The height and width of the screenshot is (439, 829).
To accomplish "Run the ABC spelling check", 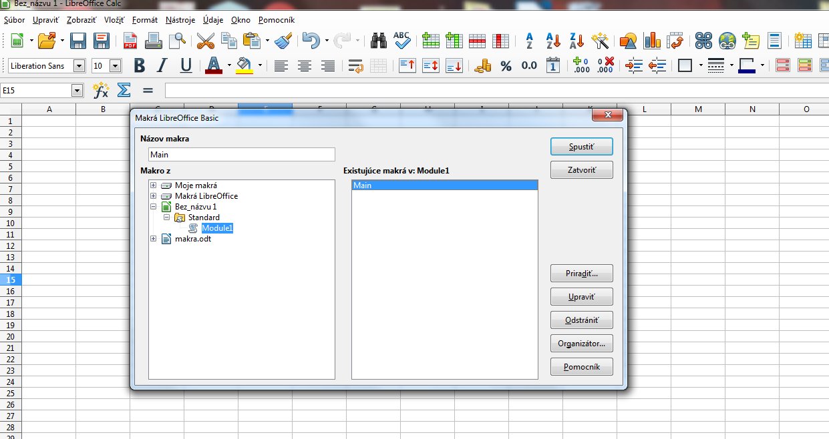I will click(402, 41).
